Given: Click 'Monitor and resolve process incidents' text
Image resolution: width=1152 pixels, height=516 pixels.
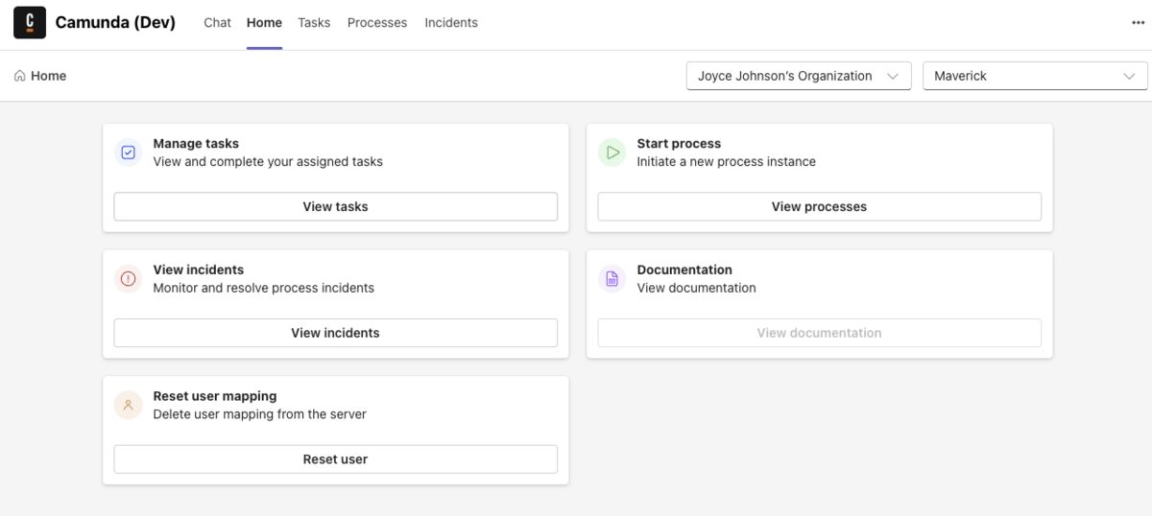Looking at the screenshot, I should (264, 288).
